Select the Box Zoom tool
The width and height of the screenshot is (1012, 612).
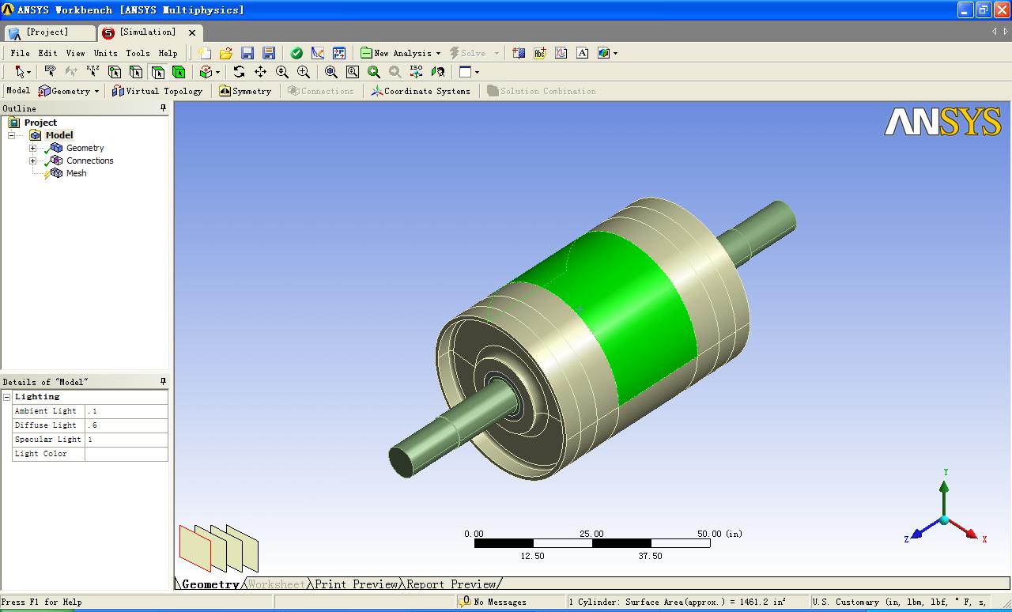pyautogui.click(x=303, y=72)
